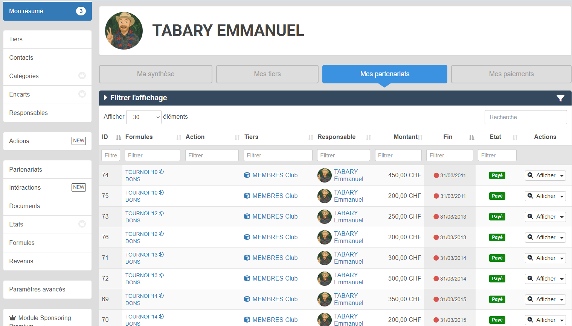This screenshot has height=326, width=572.
Task: Open dropdown arrow beside Afficher in row 75
Action: 562,196
